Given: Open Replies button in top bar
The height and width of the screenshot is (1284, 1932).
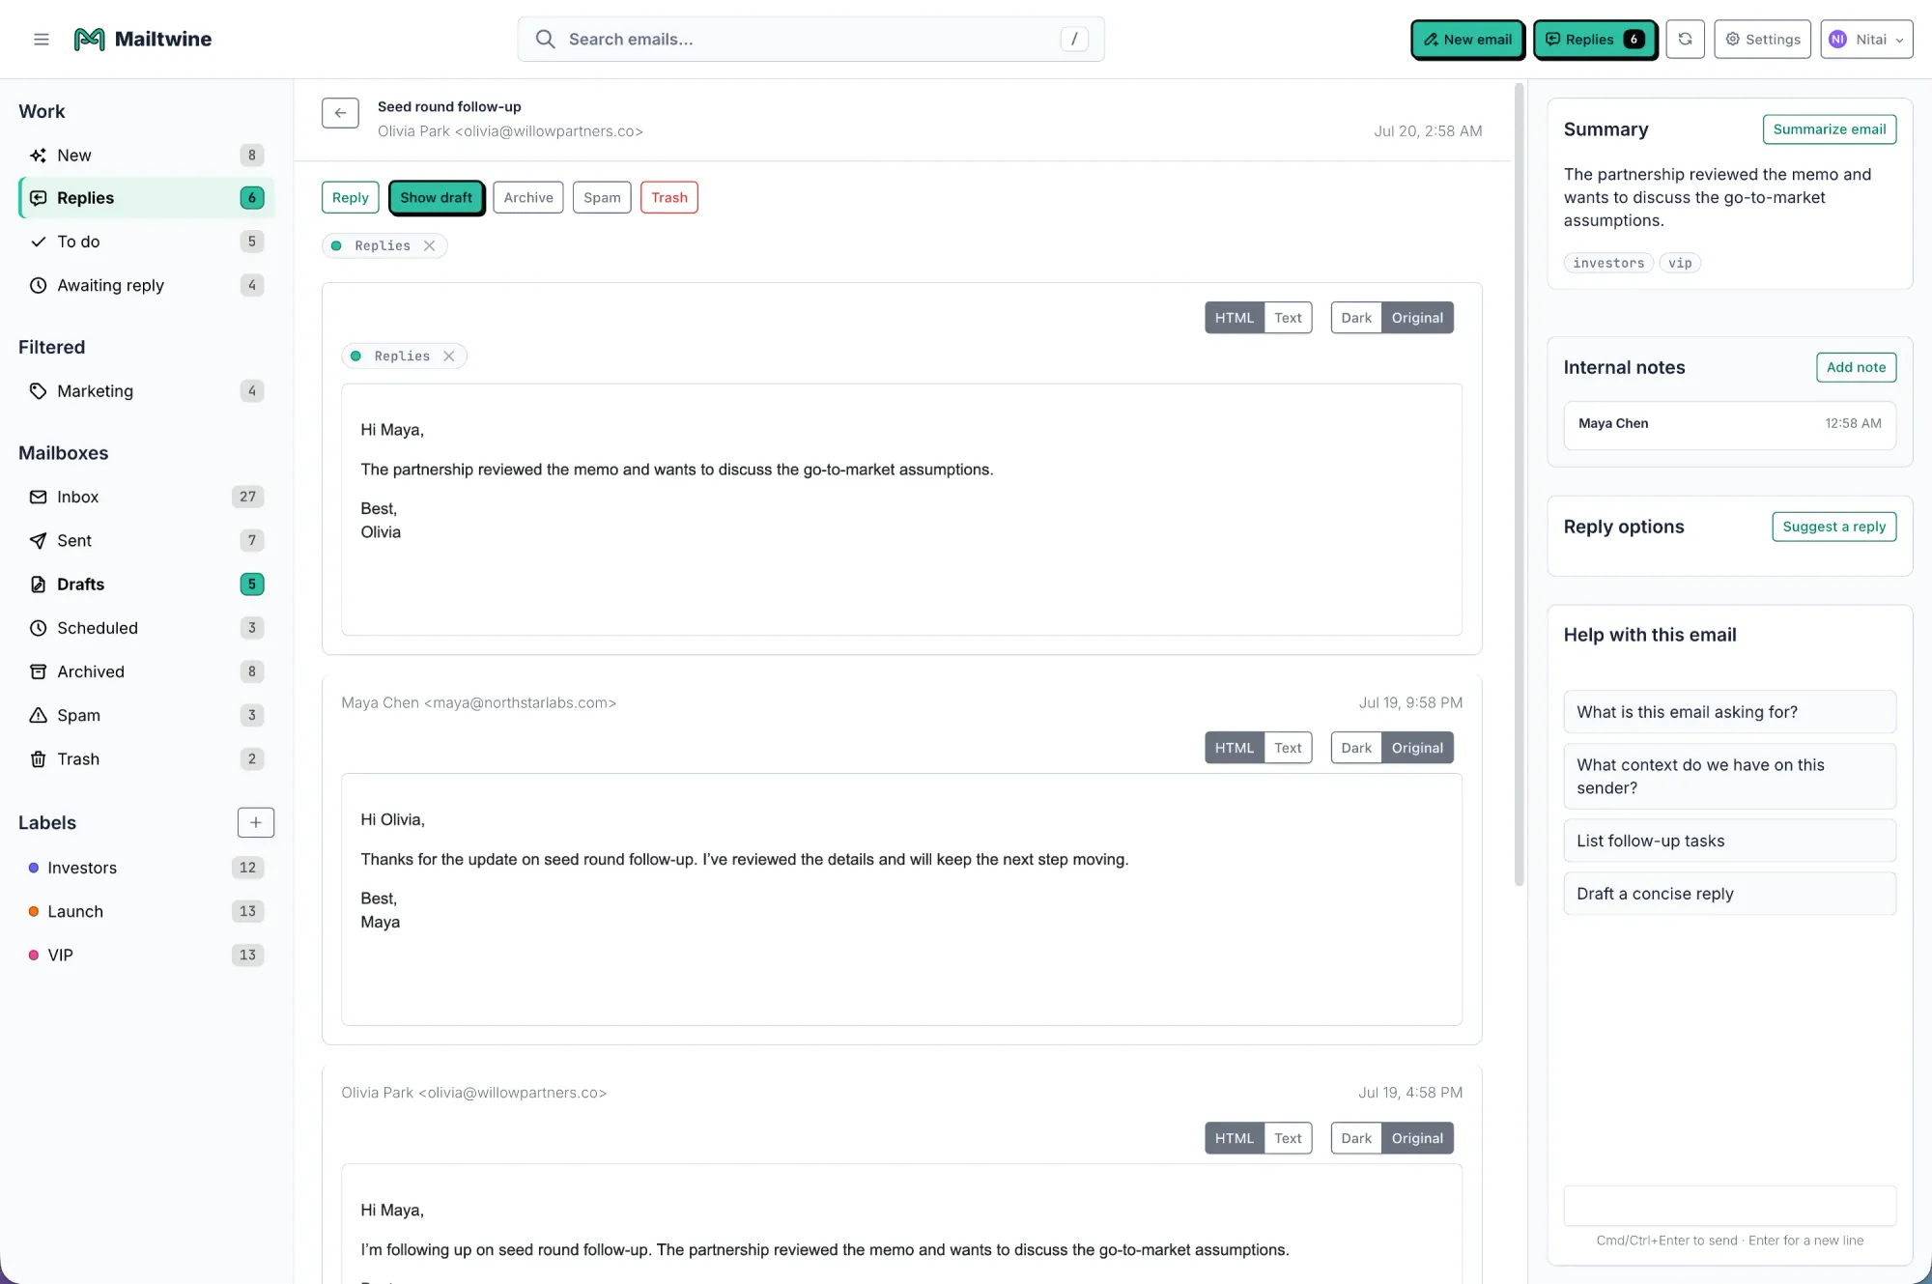Looking at the screenshot, I should [x=1595, y=40].
